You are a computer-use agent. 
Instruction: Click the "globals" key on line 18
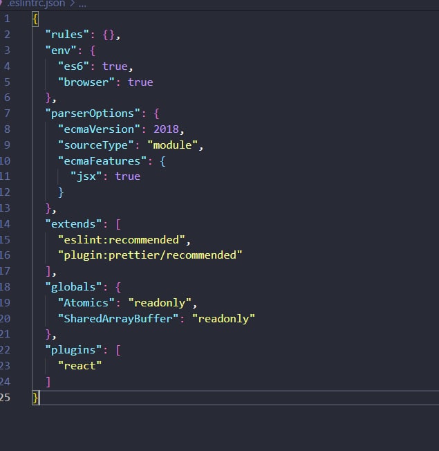click(x=73, y=287)
